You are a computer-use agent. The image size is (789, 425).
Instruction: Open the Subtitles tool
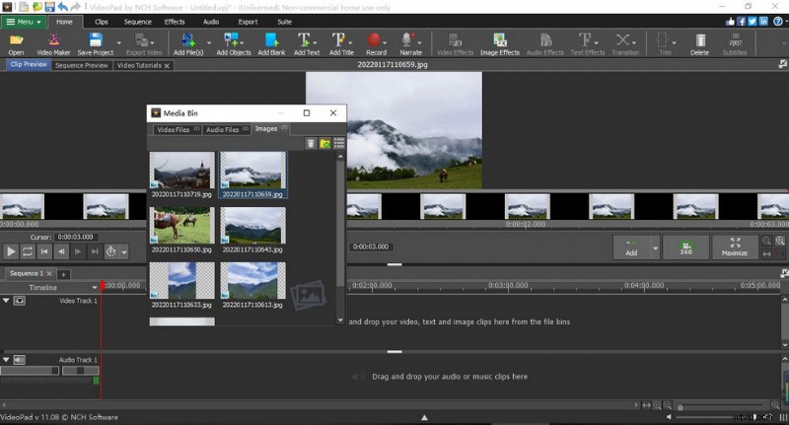735,43
